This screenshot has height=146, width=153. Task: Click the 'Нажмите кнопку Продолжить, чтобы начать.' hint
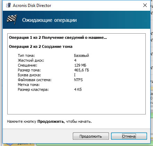(49, 122)
